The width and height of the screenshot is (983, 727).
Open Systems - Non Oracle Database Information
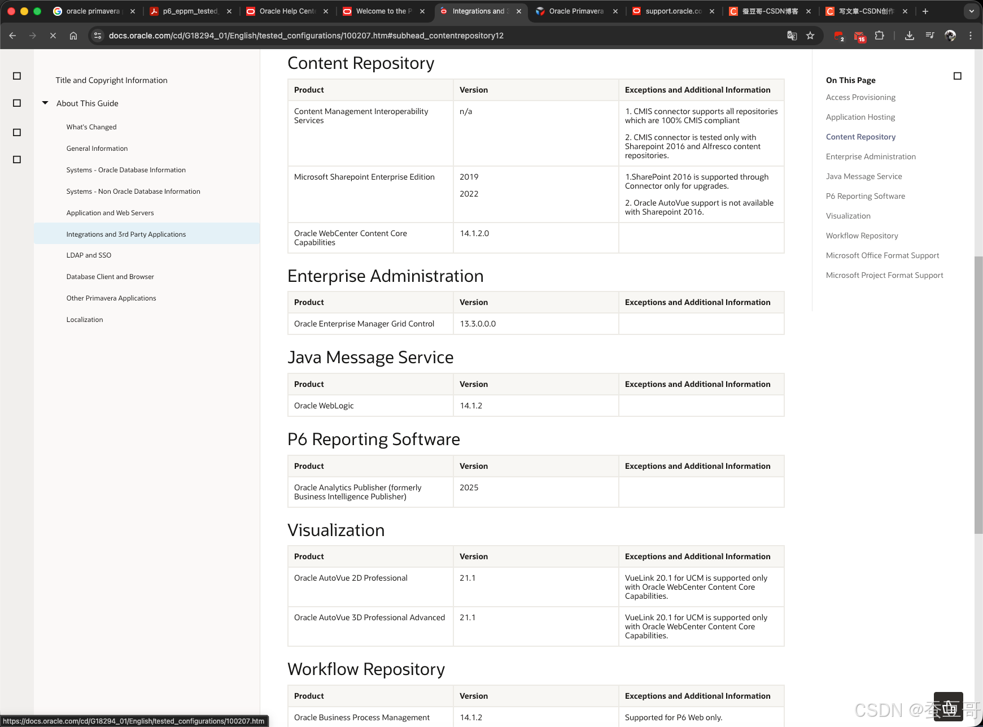133,191
